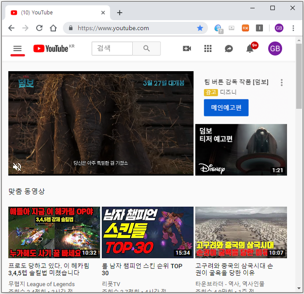
Task: Click the scrollbar down arrow
Action: point(299,288)
